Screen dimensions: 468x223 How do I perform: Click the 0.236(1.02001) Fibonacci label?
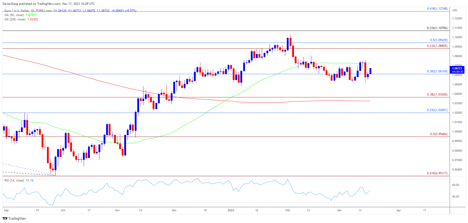coord(437,110)
